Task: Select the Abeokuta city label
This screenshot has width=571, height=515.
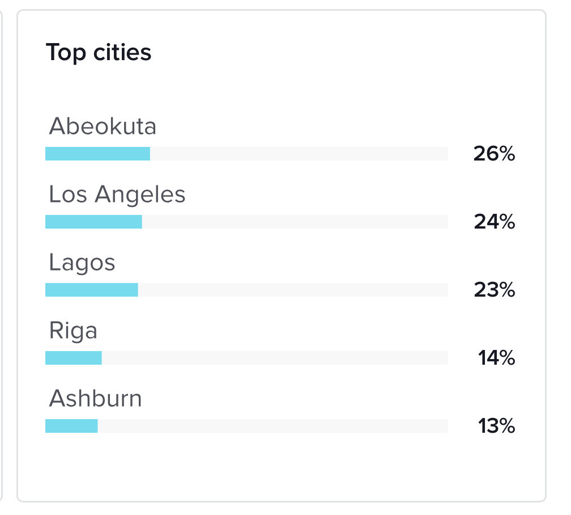Action: coord(103,126)
